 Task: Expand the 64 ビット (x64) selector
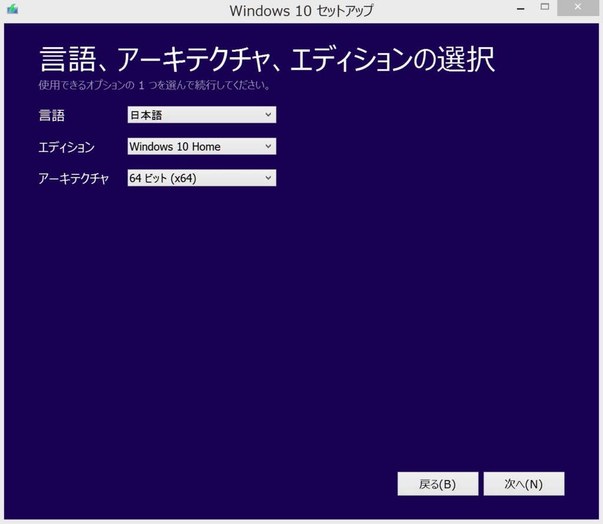tap(269, 178)
